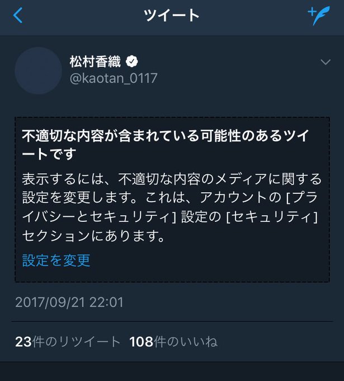Tap the bold 23 retweet number
This screenshot has height=381, width=344.
[23, 342]
